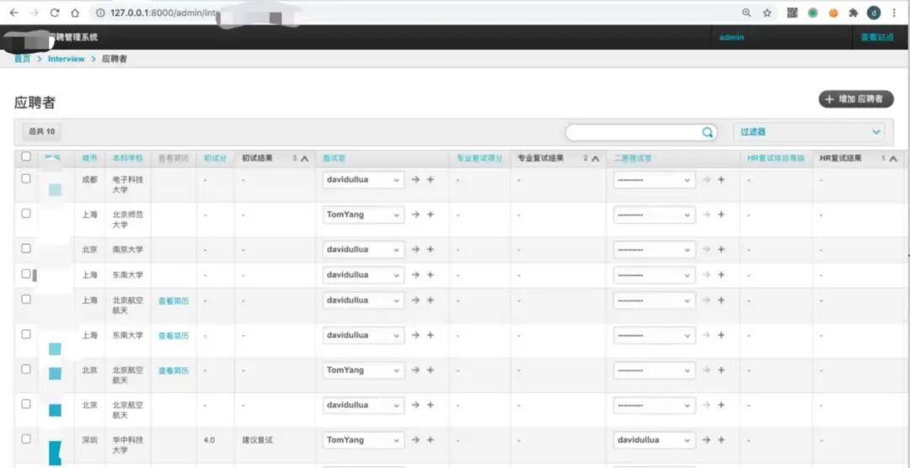Click the 总共 10 count label
The width and height of the screenshot is (910, 468).
42,131
